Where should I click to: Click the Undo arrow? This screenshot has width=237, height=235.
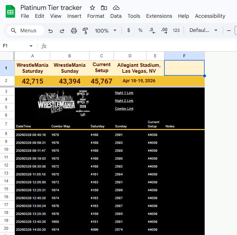(51, 31)
